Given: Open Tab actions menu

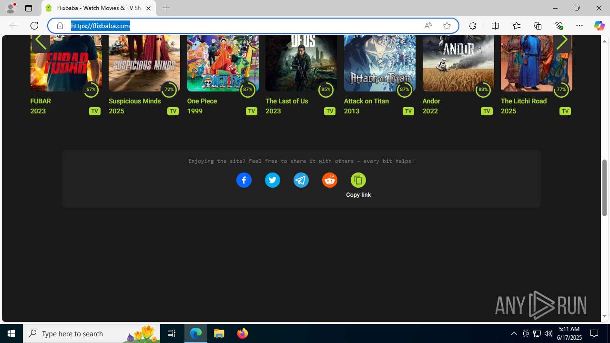Looking at the screenshot, I should pos(29,8).
